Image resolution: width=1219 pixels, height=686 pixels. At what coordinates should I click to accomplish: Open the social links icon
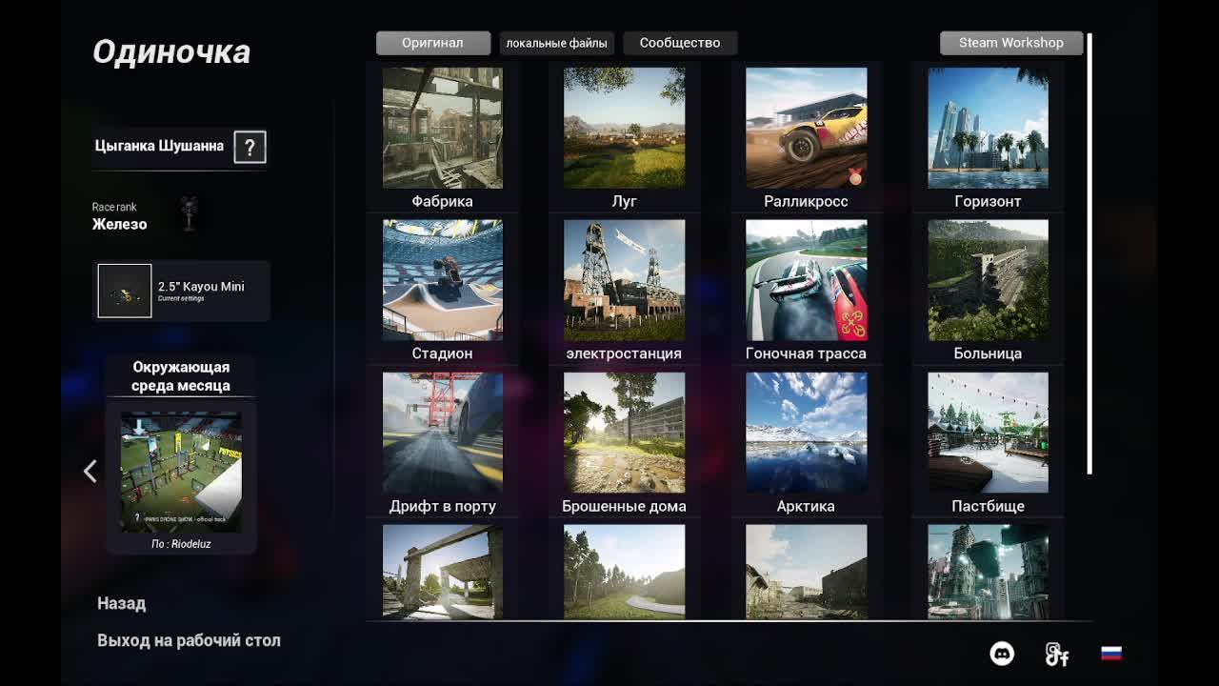coord(1056,654)
